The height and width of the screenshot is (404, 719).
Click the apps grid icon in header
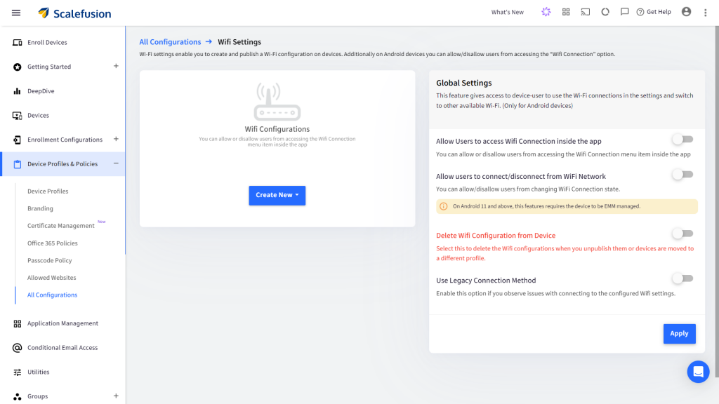566,12
